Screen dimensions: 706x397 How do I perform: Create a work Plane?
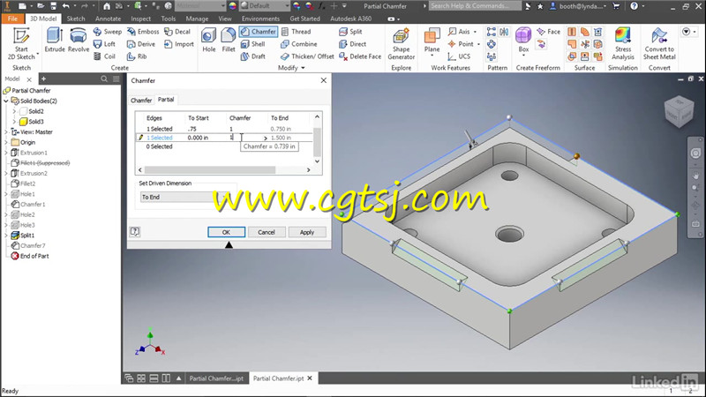tap(432, 41)
